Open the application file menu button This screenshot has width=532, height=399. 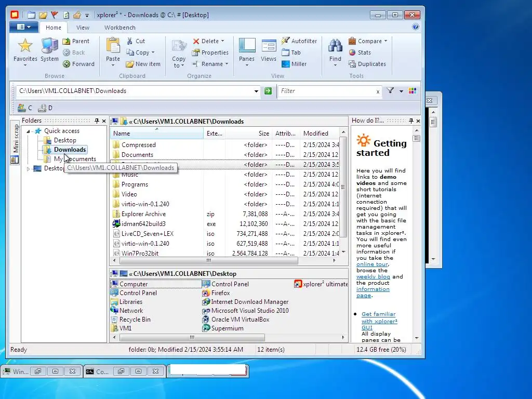pos(23,27)
